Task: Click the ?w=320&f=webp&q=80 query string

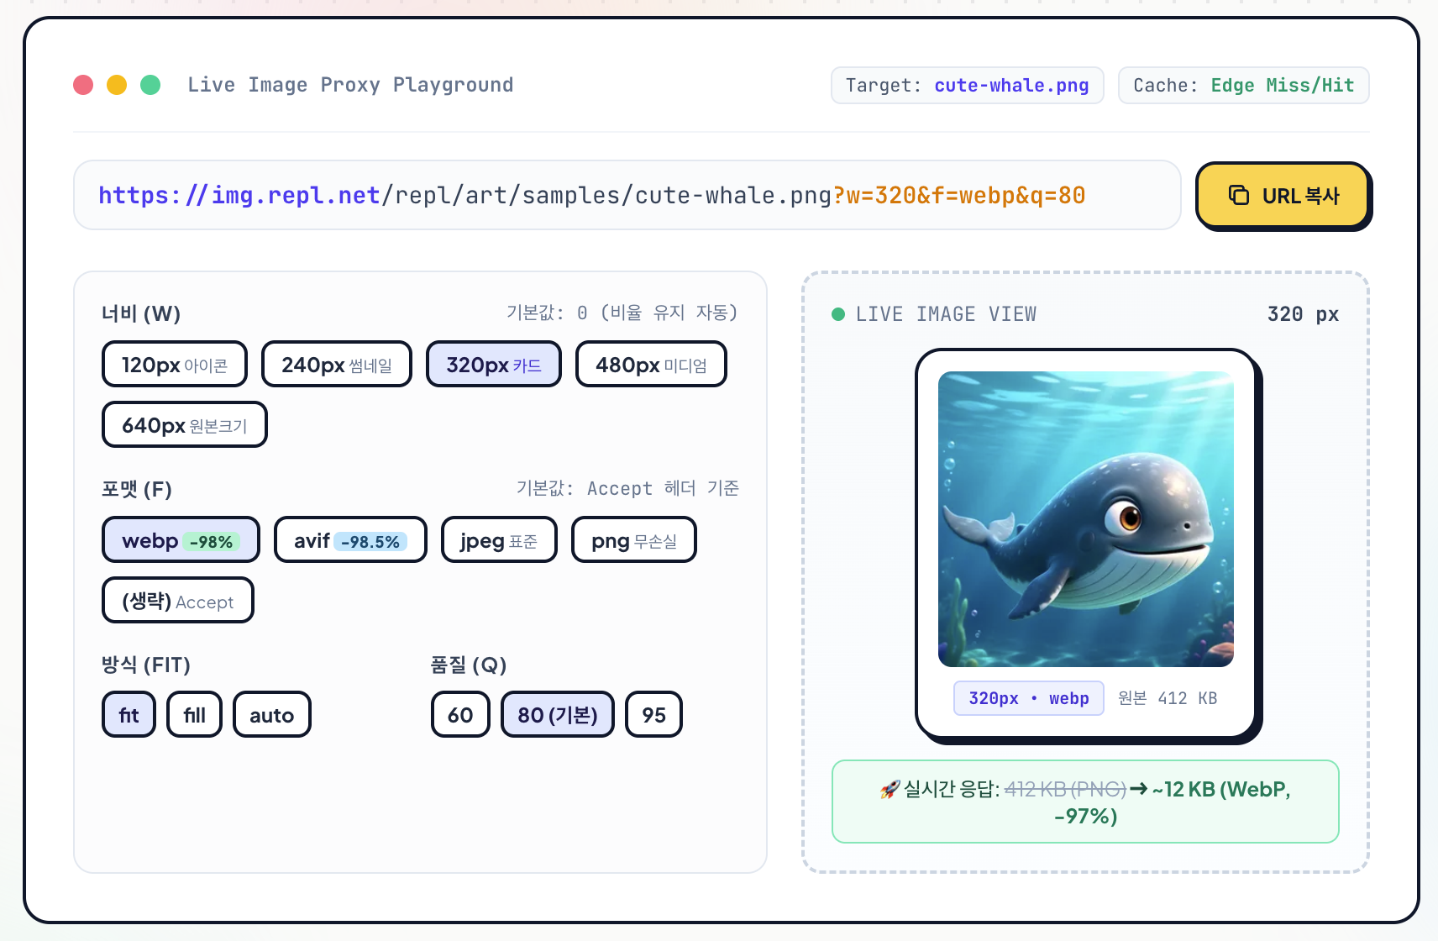Action: tap(959, 196)
